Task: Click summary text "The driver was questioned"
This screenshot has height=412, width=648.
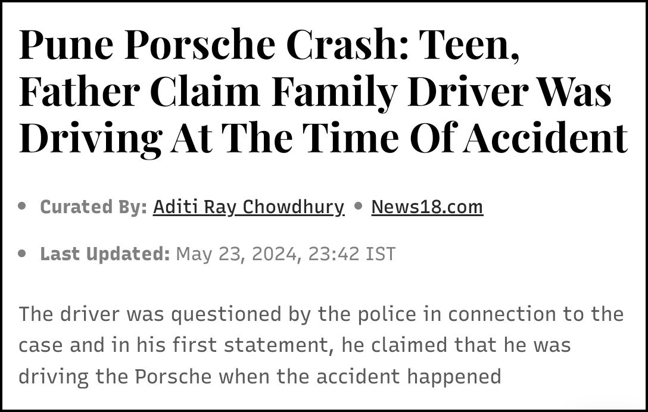Action: point(150,314)
